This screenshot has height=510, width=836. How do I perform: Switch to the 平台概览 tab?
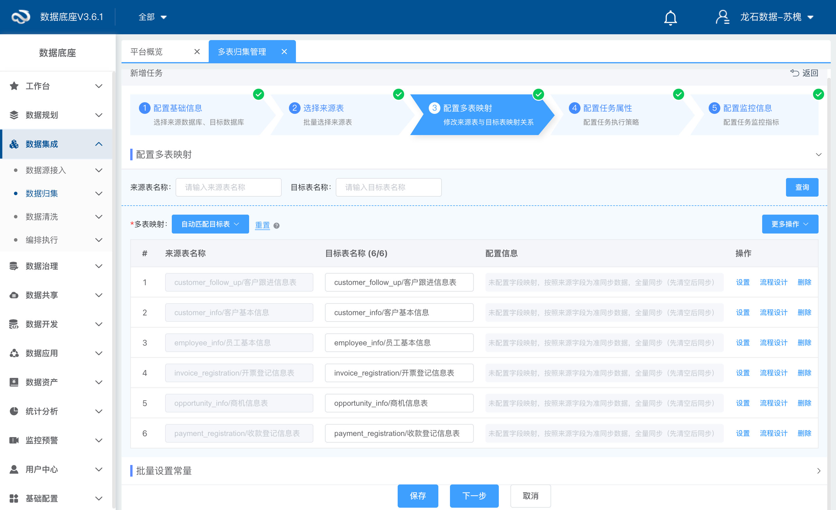147,51
